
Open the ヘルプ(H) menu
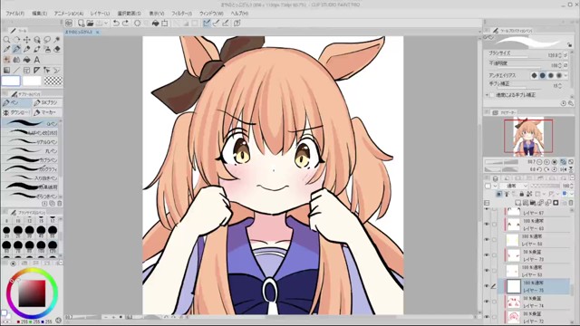[239, 14]
